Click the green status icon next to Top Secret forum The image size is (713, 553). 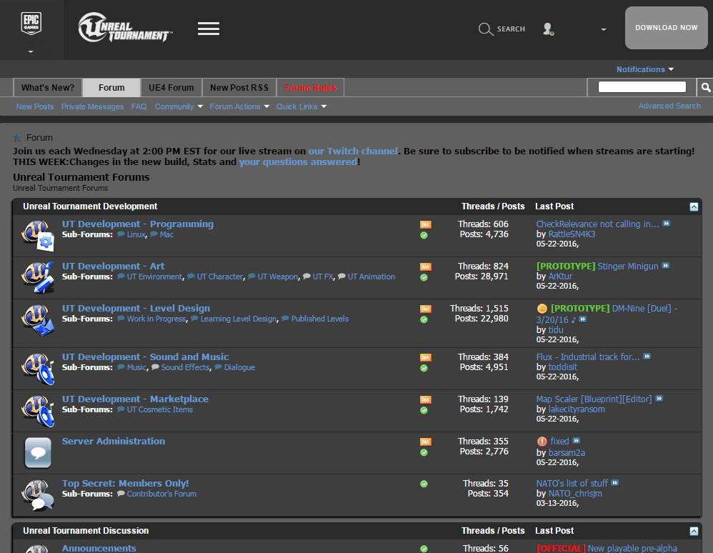425,483
